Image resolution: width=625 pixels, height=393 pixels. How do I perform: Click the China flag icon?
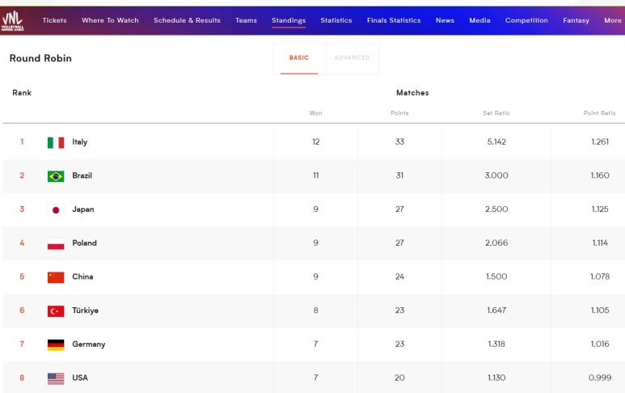tap(56, 277)
